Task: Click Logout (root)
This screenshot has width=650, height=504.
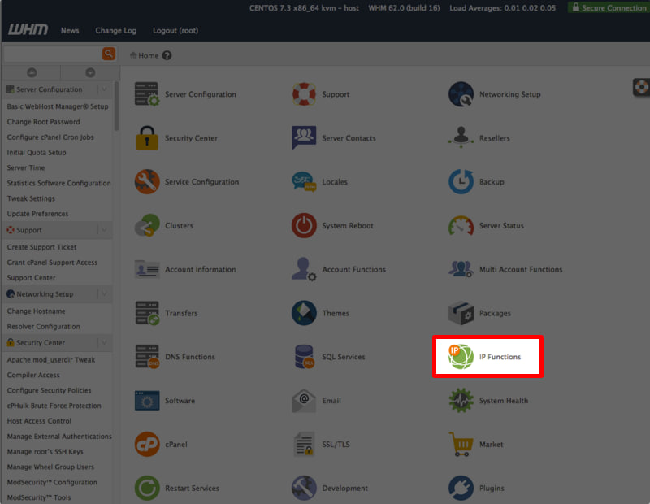Action: pos(175,30)
